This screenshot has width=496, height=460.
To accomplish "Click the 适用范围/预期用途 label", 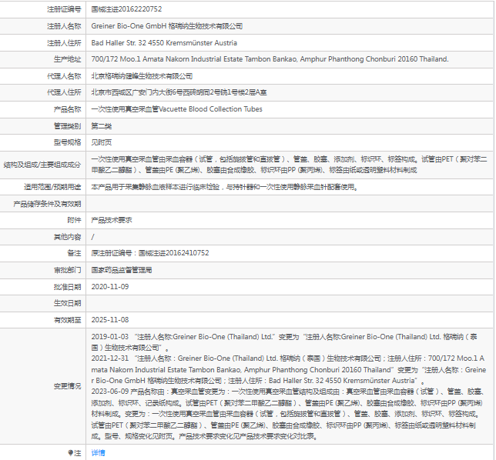I will point(52,187).
